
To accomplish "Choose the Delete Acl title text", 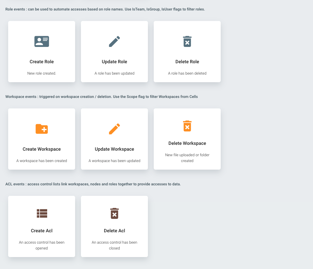I will tap(114, 231).
